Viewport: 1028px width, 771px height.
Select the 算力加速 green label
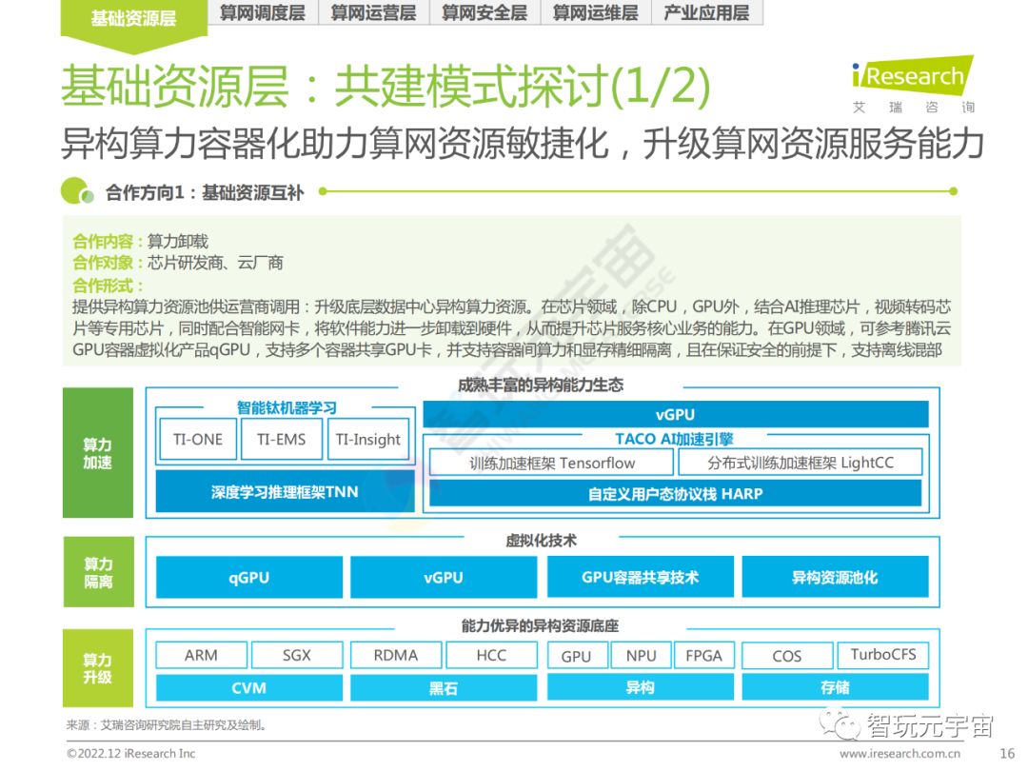point(98,453)
